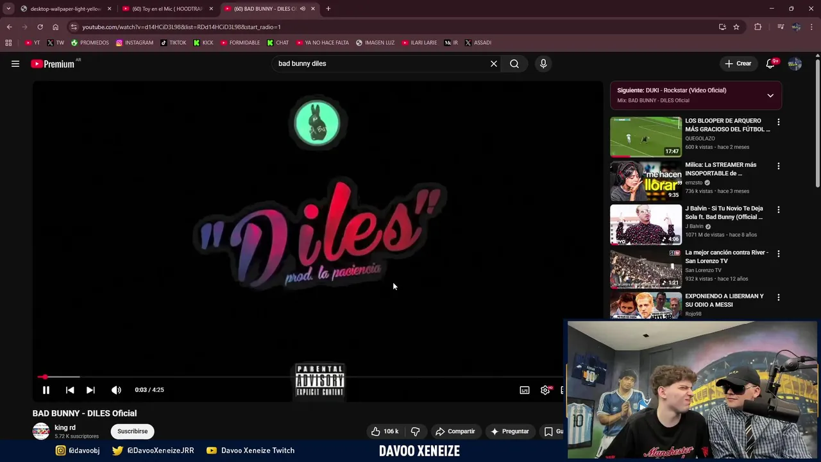Run search with magnifier button
This screenshot has height=462, width=821.
click(x=514, y=64)
